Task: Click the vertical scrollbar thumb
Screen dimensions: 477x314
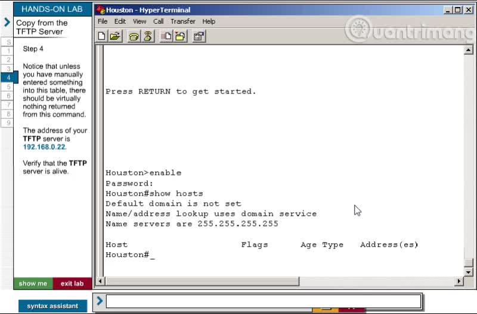Action: (469, 262)
